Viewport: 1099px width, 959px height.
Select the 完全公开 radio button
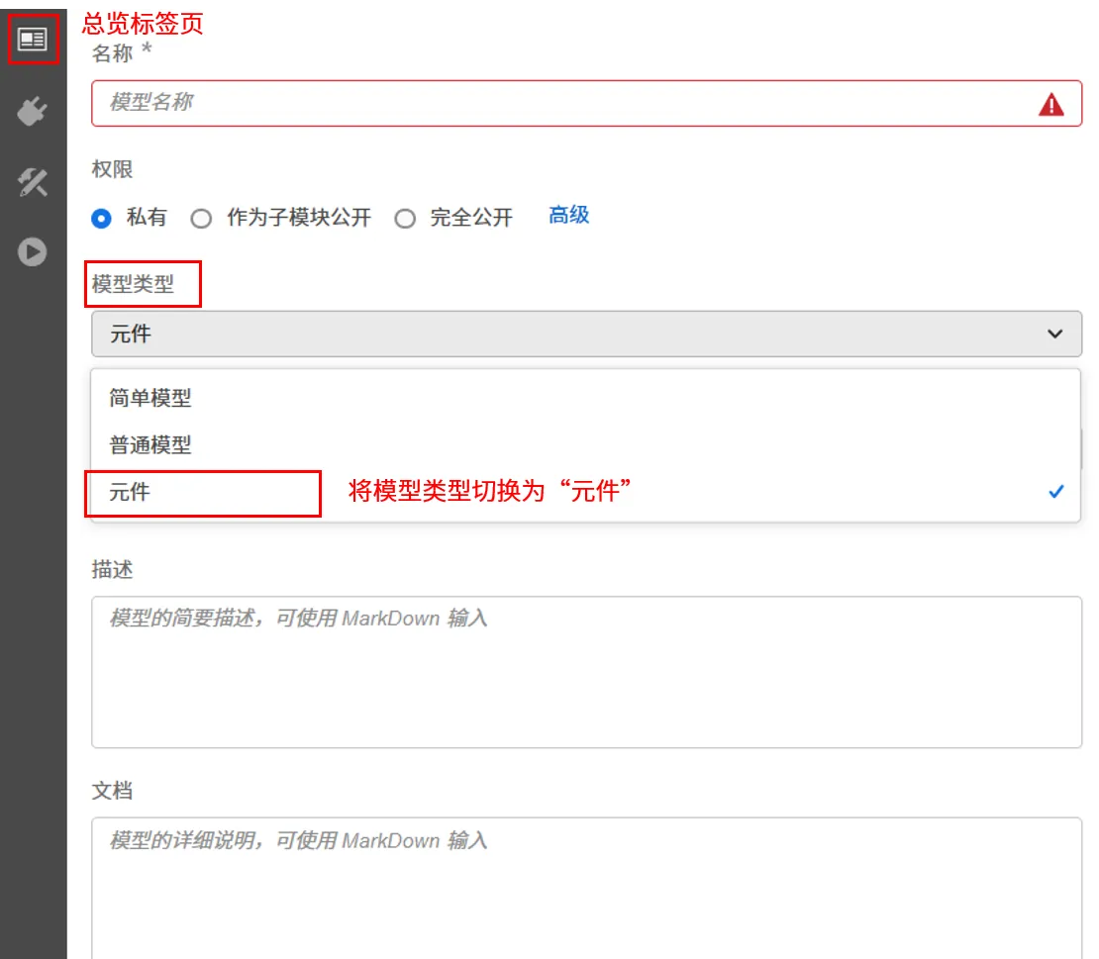click(x=406, y=218)
